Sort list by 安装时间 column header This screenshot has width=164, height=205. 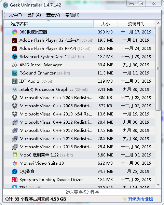click(136, 24)
